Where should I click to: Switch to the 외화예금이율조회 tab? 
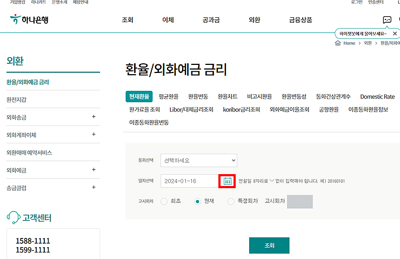tap(289, 109)
